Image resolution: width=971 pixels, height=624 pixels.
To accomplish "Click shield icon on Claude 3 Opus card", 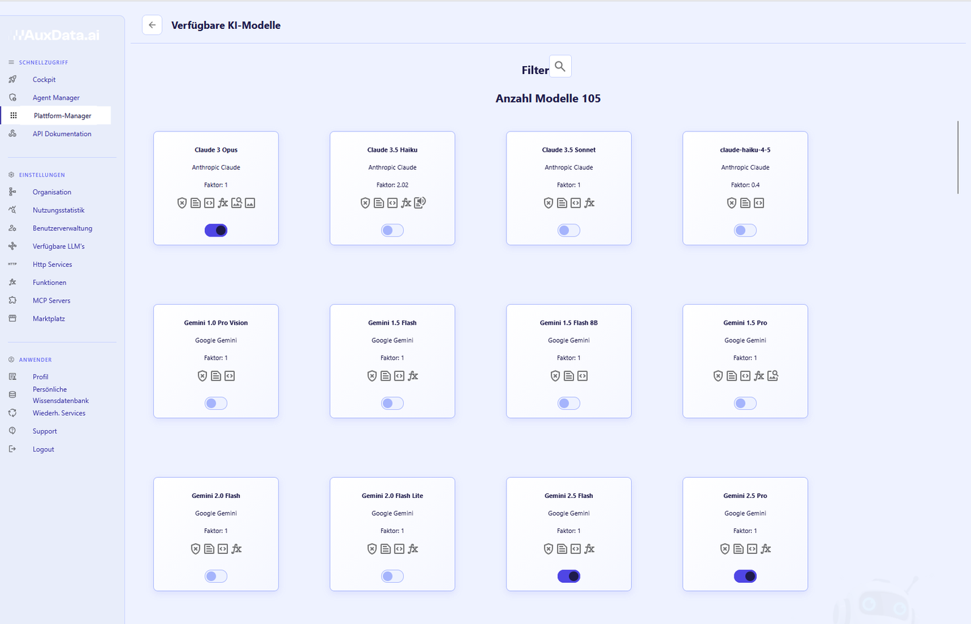I will tap(182, 203).
